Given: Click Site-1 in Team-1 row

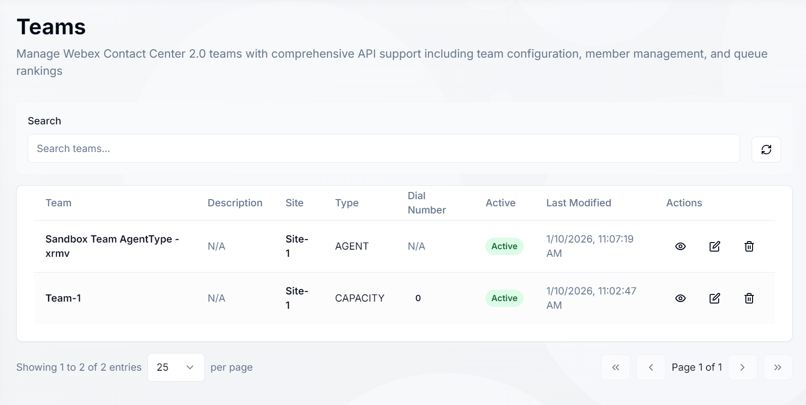Looking at the screenshot, I should point(297,298).
